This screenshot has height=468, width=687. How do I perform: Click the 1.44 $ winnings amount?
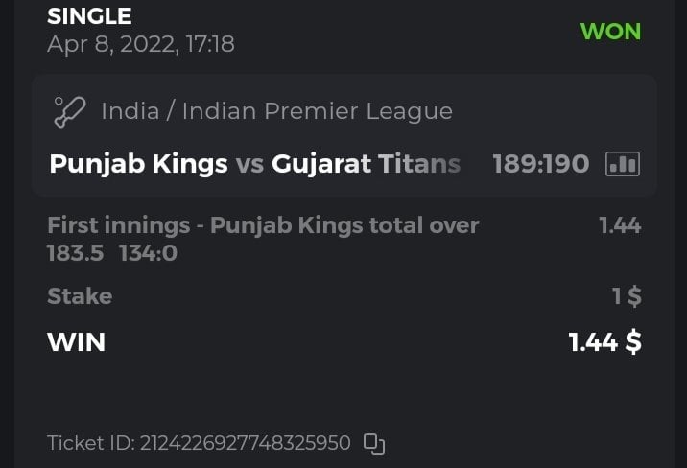point(604,342)
